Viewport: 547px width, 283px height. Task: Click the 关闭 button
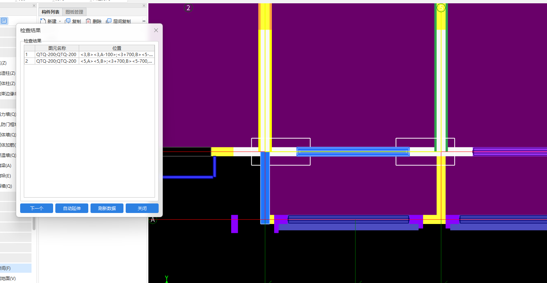coord(142,208)
